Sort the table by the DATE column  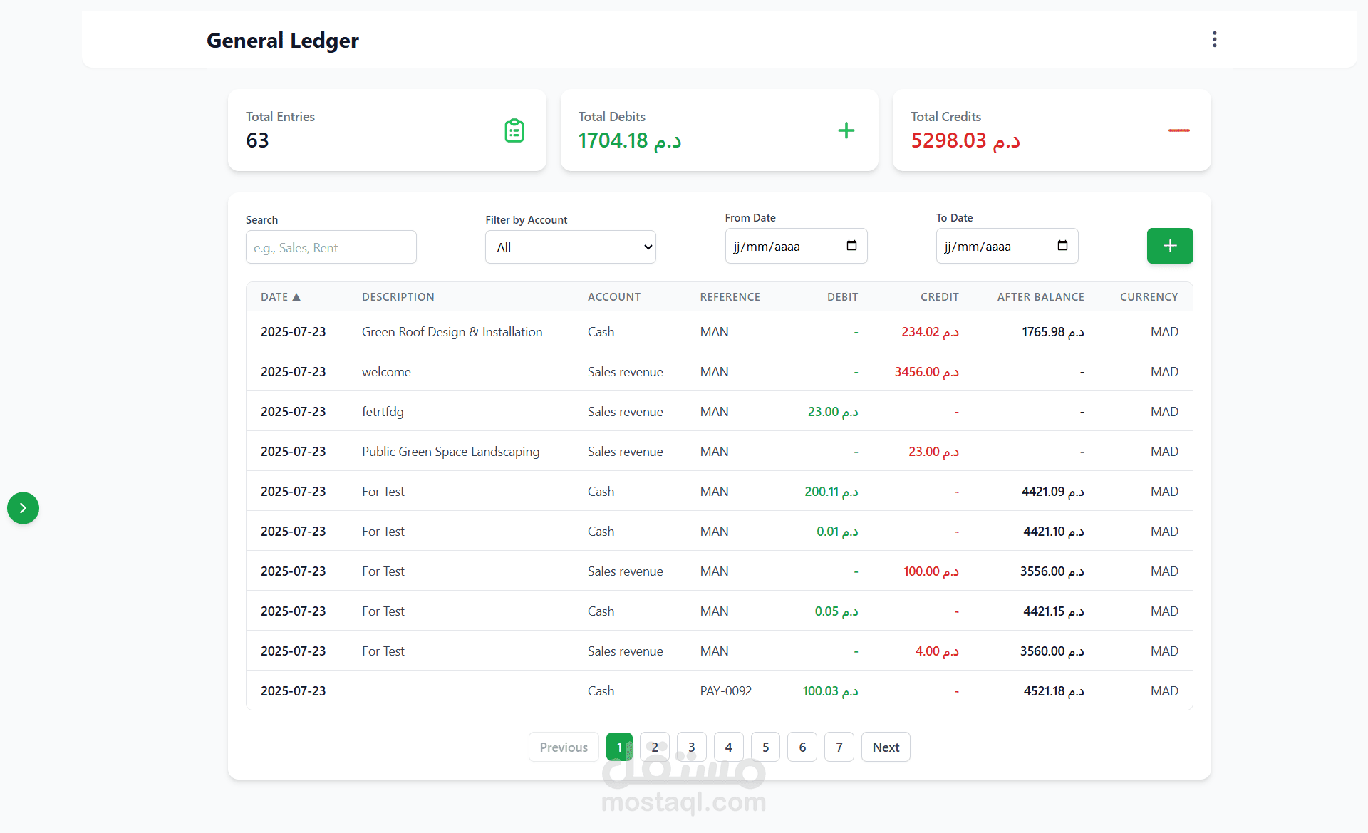(280, 297)
